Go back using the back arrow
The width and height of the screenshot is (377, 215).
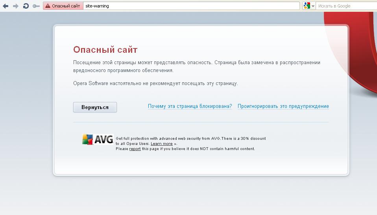6,6
